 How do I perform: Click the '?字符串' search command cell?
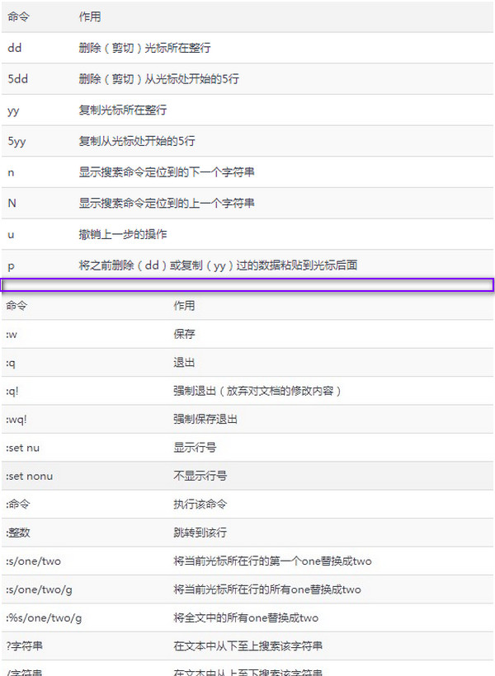[23, 645]
